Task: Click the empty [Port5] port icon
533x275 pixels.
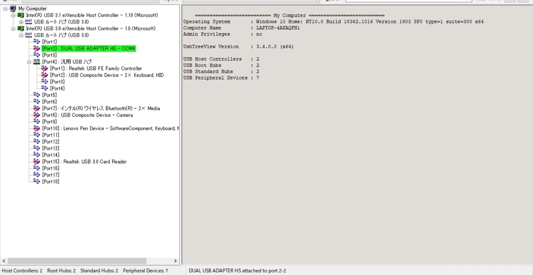Action: click(37, 95)
